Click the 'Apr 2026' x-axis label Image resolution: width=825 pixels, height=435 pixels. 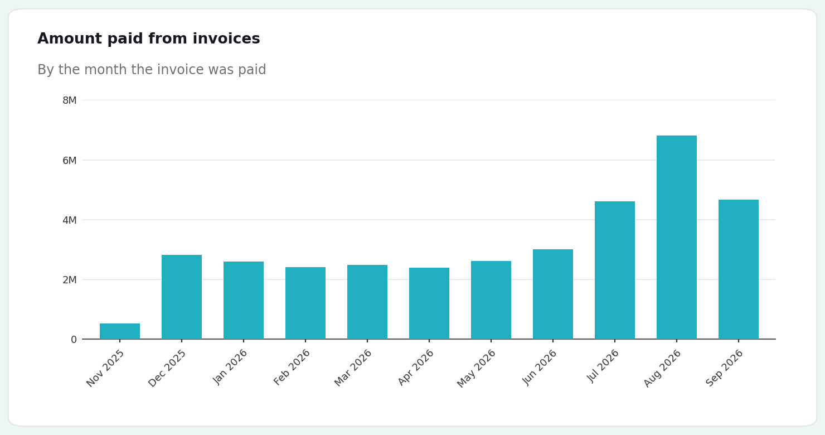click(x=416, y=368)
